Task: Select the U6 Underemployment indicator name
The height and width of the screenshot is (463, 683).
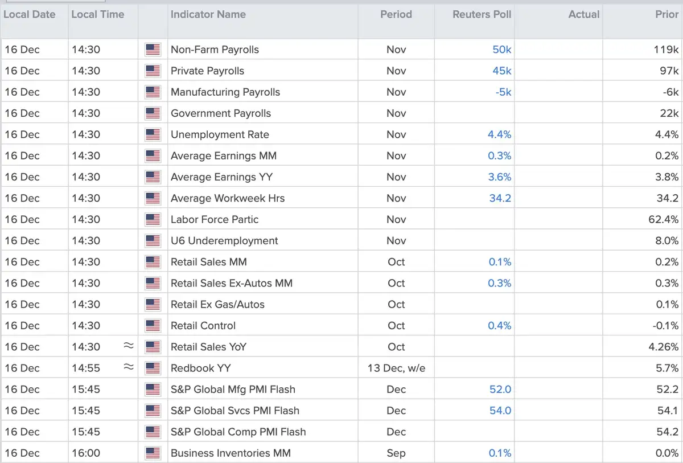Action: (x=224, y=240)
